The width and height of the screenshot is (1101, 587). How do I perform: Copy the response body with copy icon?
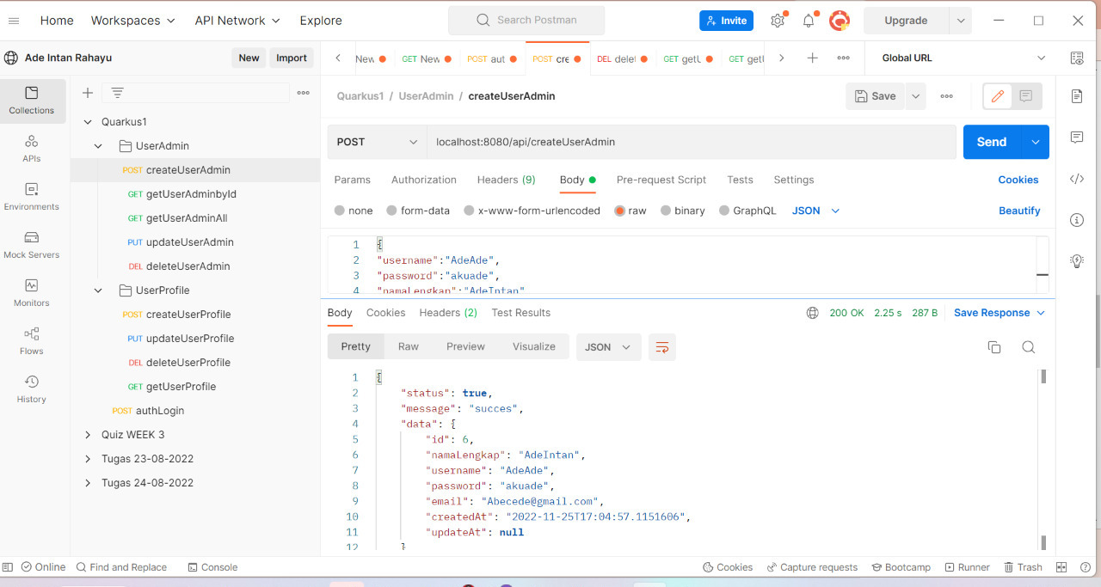(994, 347)
